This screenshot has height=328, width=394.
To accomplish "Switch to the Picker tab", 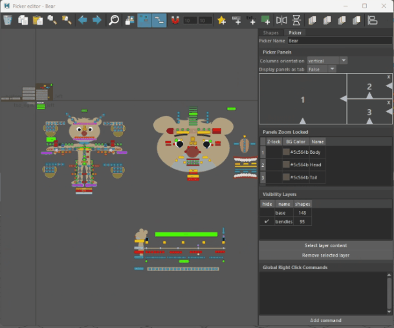I will click(x=295, y=33).
